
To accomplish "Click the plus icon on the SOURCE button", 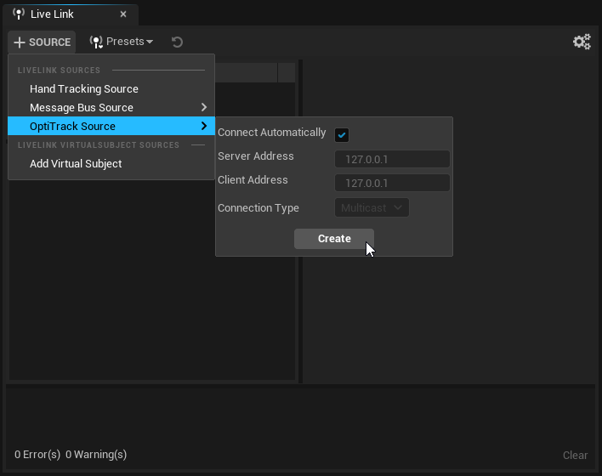I will [20, 42].
